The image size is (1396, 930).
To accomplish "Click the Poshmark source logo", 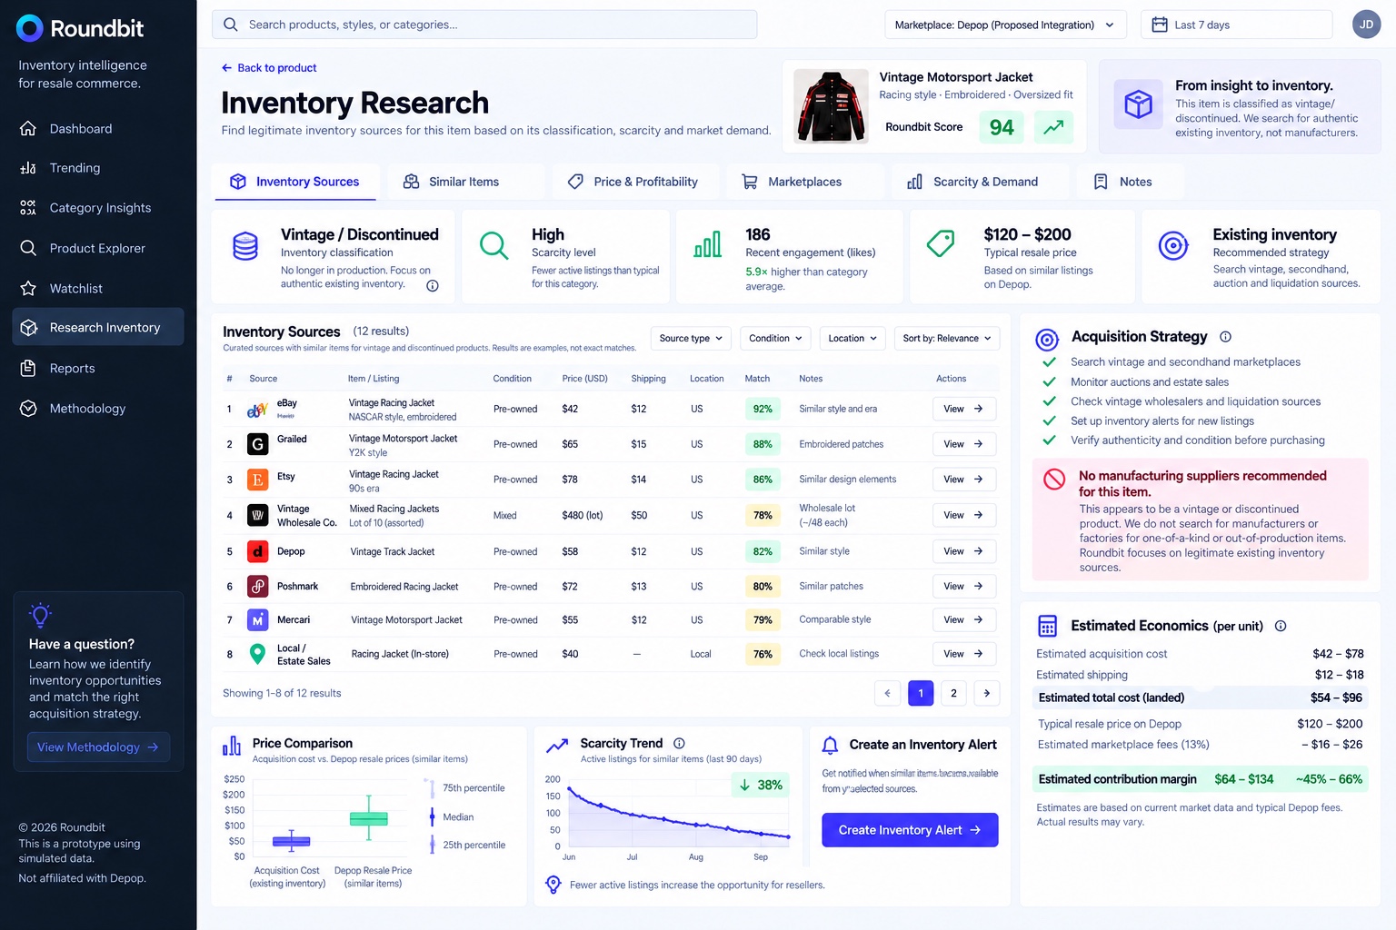I will (x=258, y=587).
